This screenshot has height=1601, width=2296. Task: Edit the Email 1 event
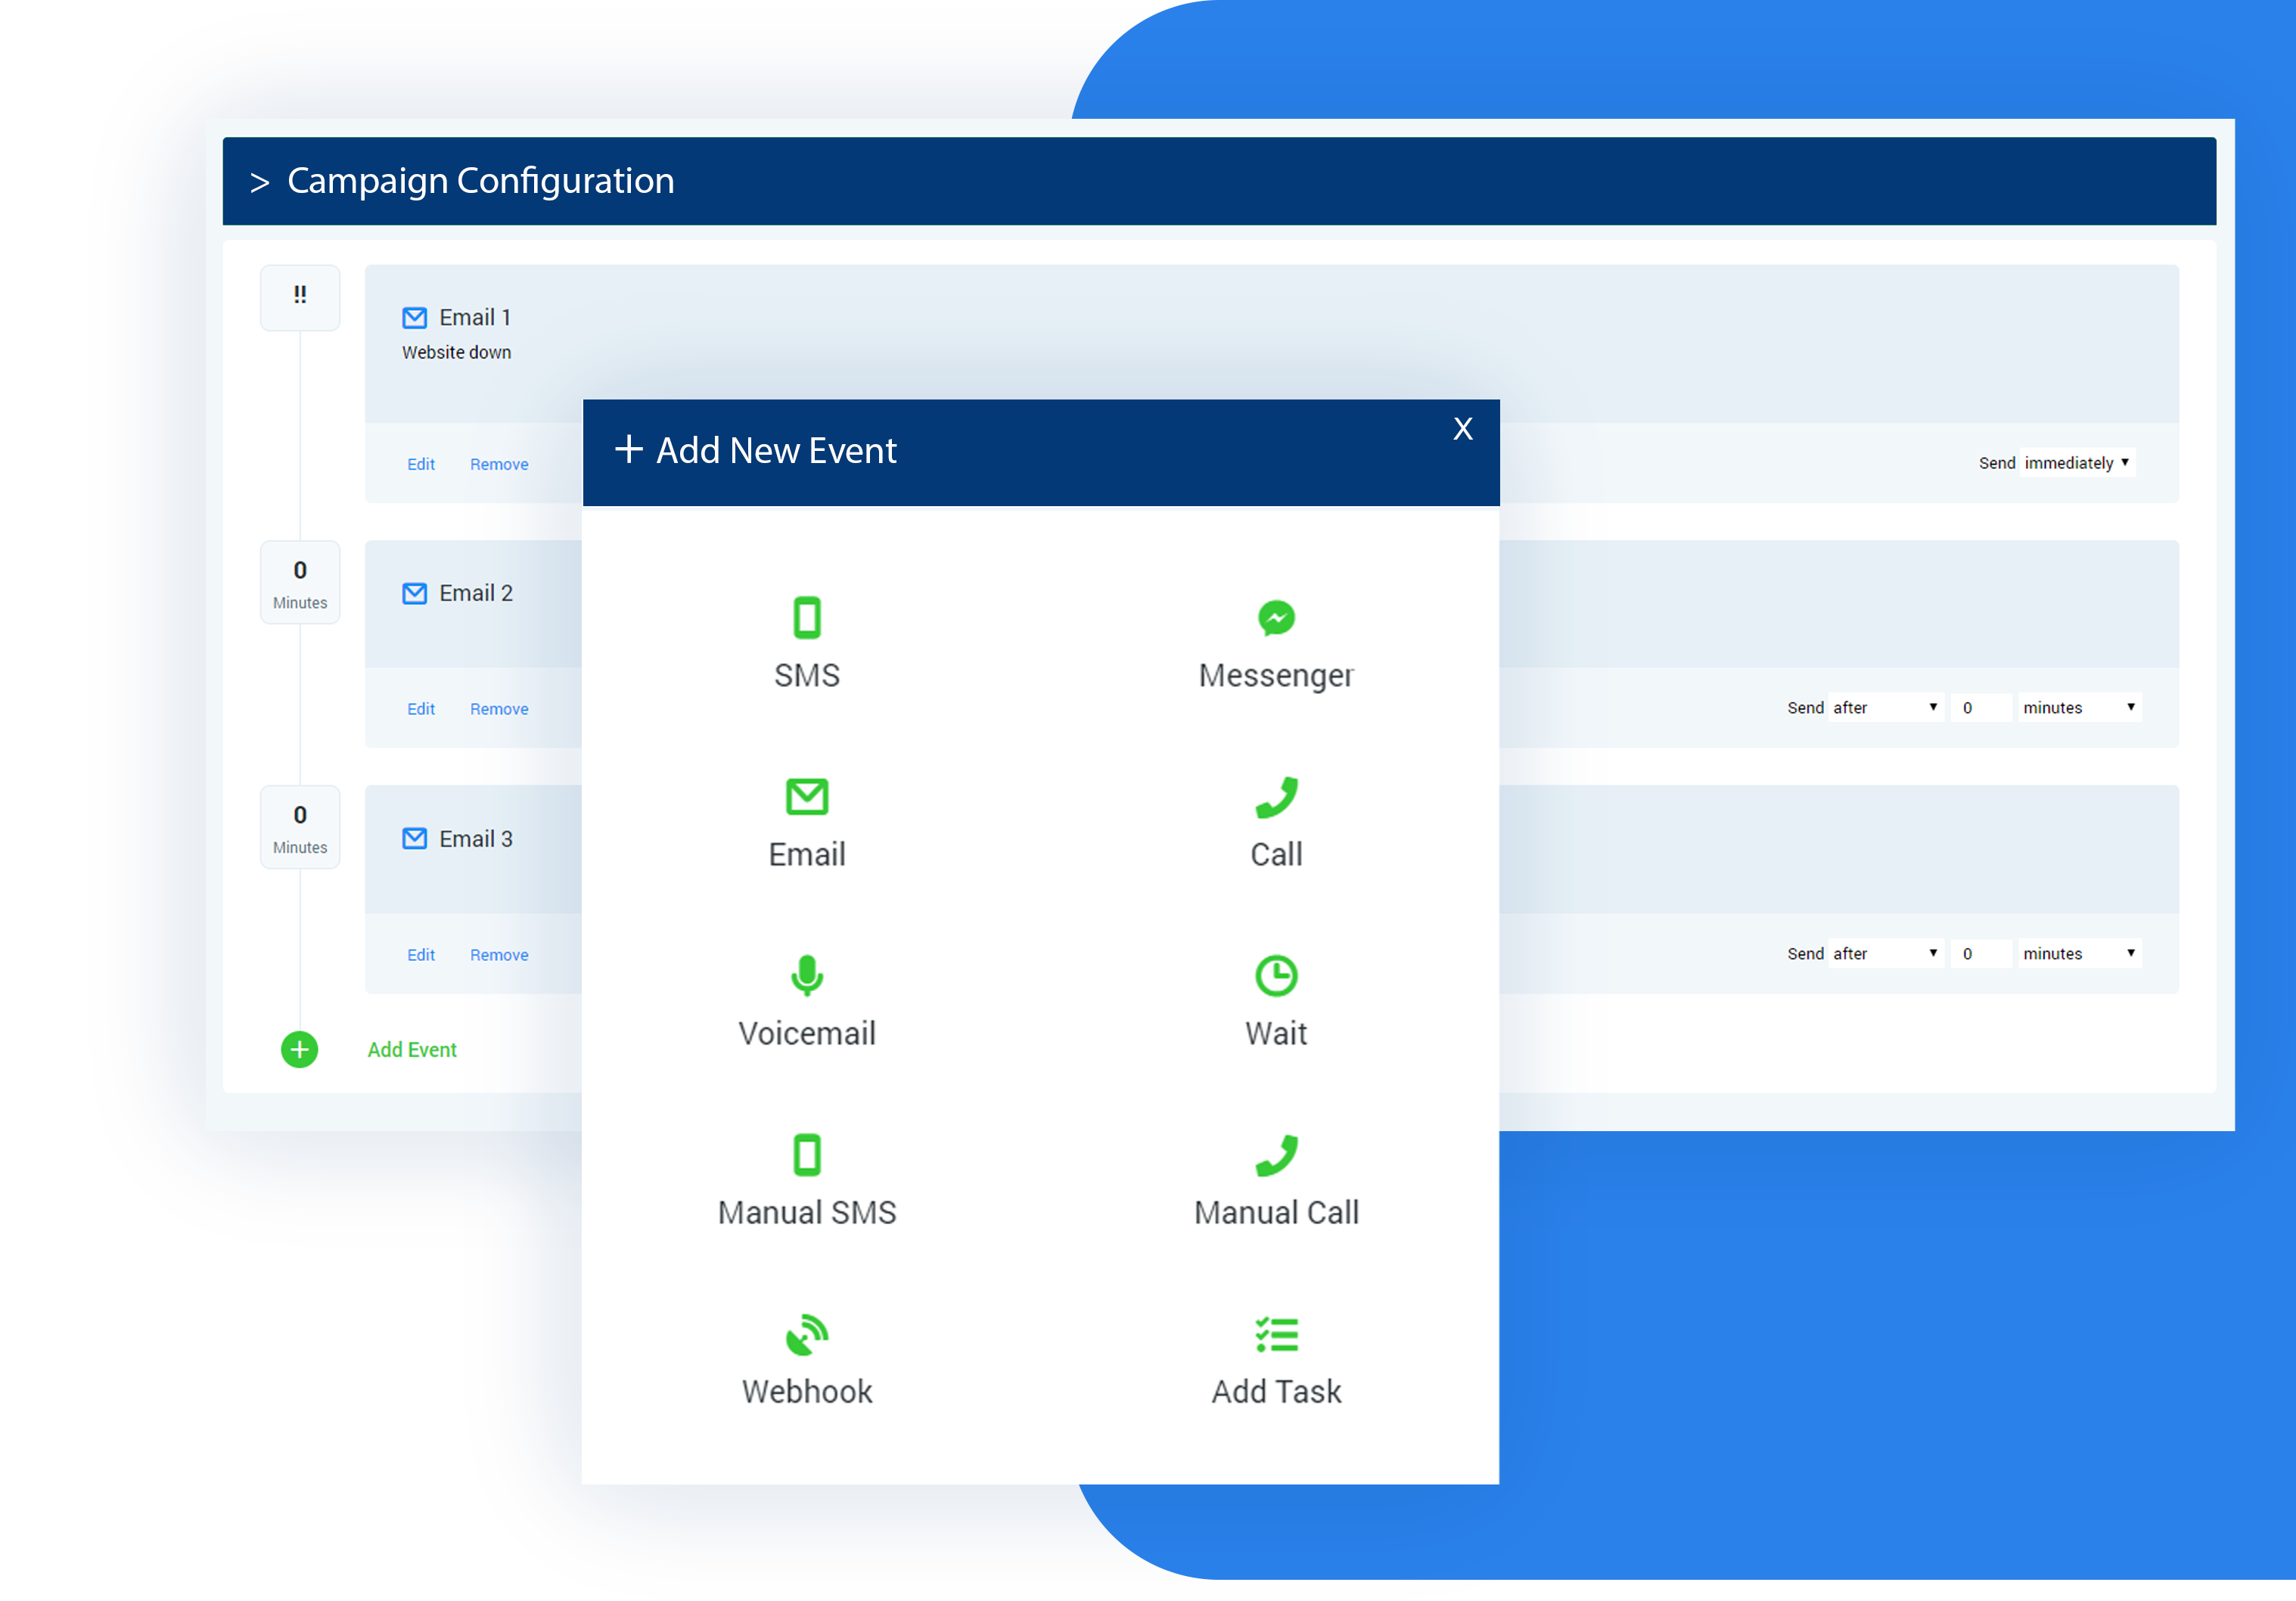(421, 464)
